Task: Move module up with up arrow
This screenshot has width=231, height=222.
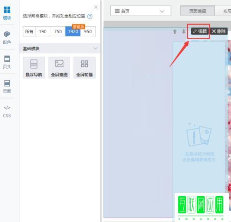Action: (175, 32)
